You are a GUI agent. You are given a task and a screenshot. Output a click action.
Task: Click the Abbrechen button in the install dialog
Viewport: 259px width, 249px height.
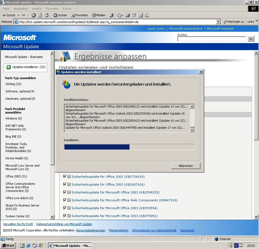[x=186, y=166]
